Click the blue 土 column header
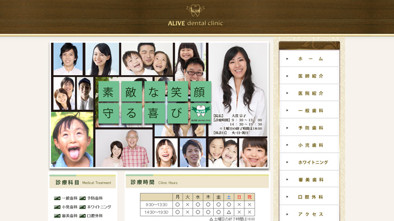 pos(228,197)
